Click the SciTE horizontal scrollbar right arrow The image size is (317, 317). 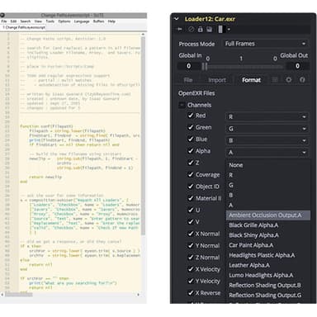(139, 295)
